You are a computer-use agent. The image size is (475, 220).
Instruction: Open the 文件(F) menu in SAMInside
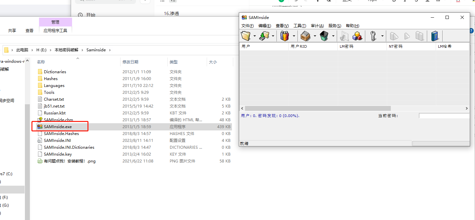tap(248, 26)
